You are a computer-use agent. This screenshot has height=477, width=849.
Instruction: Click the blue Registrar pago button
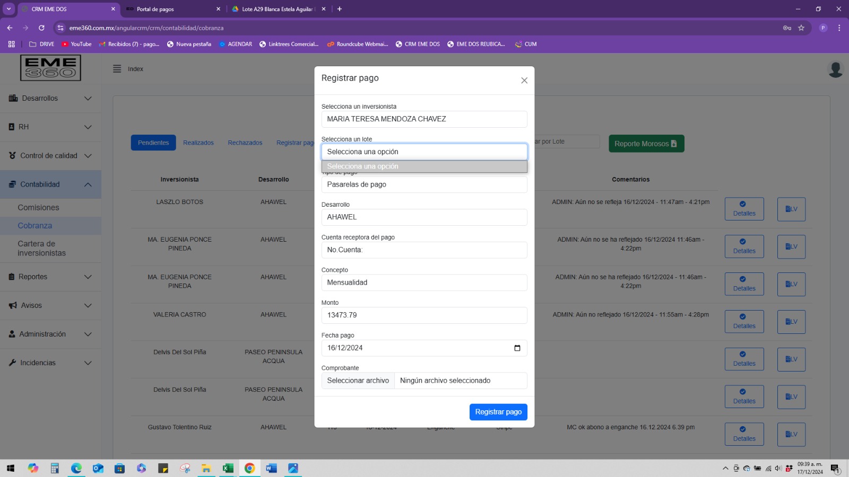[x=498, y=412]
